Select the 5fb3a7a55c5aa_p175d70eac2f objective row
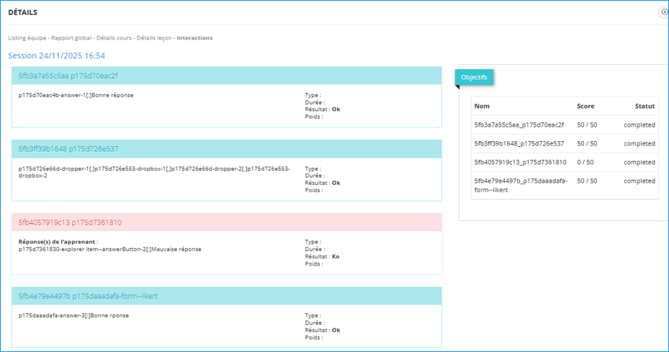This screenshot has height=352, width=669. pos(518,125)
